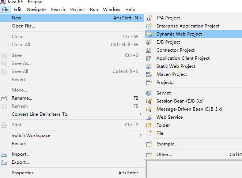Select Folder in New submenu

click(x=193, y=125)
